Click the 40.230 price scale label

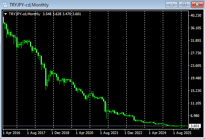(196, 16)
